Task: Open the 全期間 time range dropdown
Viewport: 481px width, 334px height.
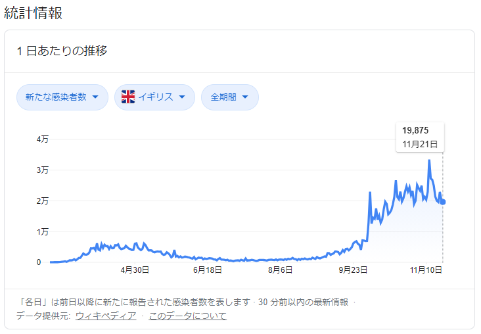Action: pyautogui.click(x=230, y=97)
